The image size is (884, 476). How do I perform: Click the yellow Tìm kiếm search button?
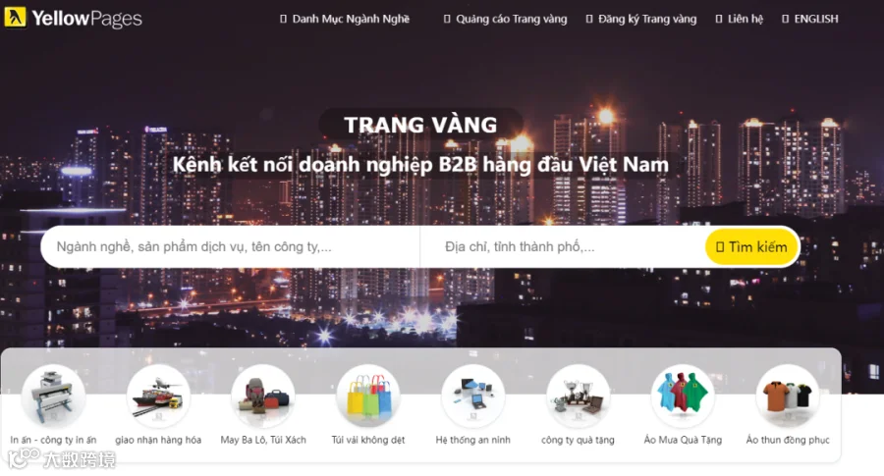pos(751,246)
